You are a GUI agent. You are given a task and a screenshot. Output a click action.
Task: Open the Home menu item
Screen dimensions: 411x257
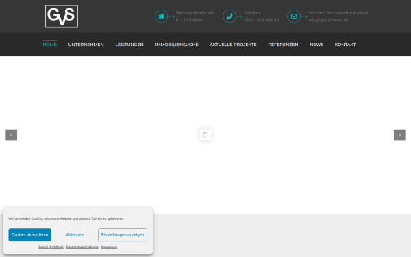[x=50, y=45]
